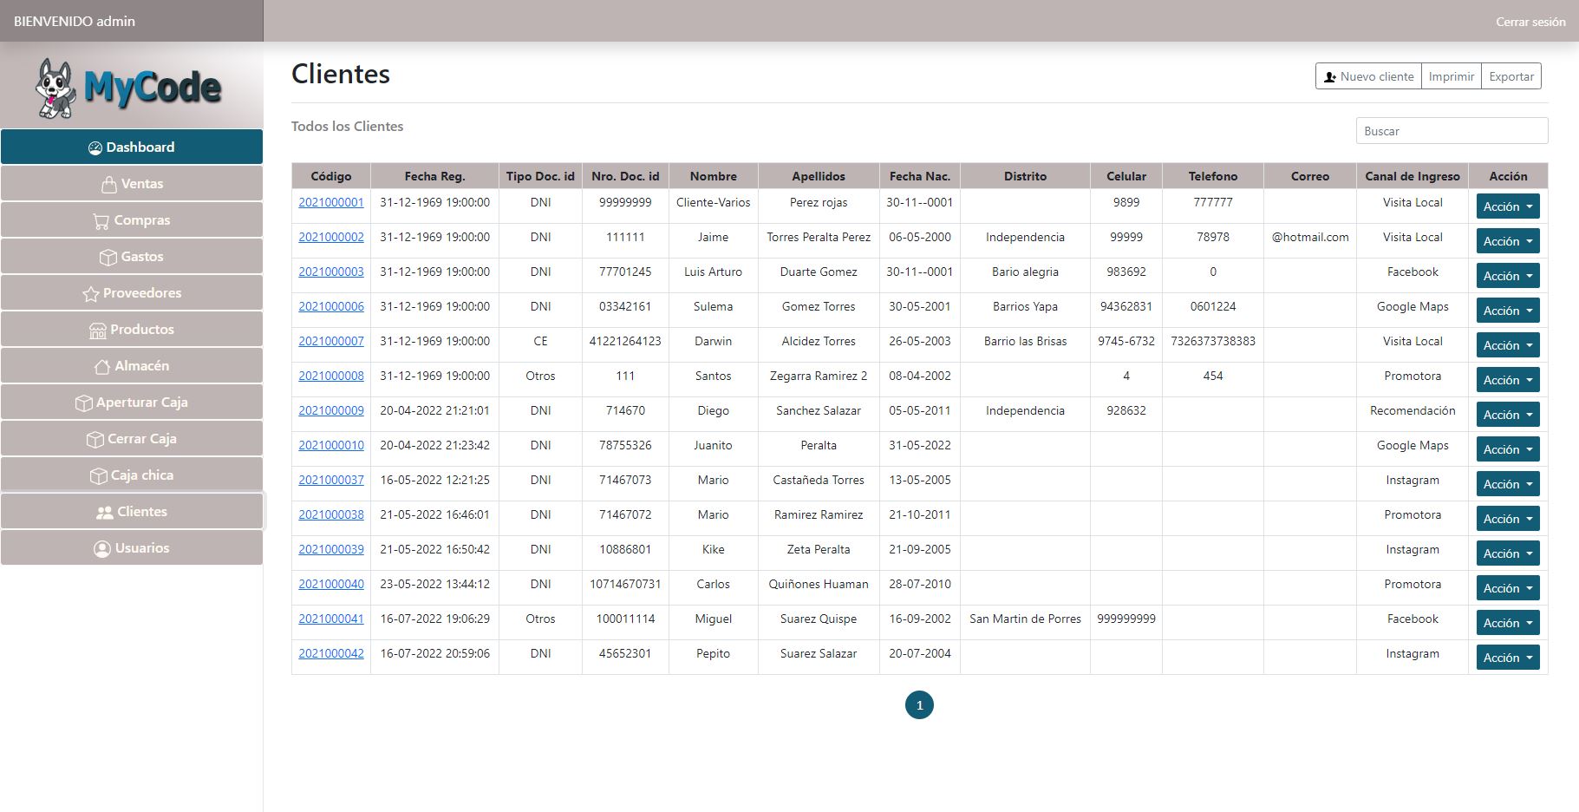This screenshot has width=1579, height=812.
Task: Click the MyCode husky logo
Action: [x=55, y=88]
